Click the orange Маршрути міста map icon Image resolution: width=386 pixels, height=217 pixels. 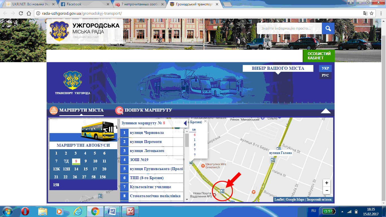click(54, 110)
